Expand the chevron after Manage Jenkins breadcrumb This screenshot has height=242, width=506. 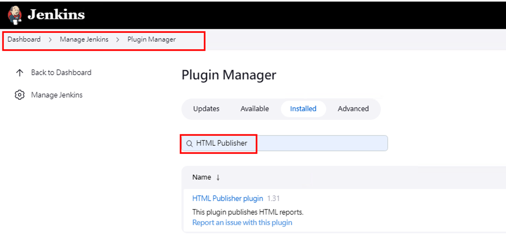(118, 39)
